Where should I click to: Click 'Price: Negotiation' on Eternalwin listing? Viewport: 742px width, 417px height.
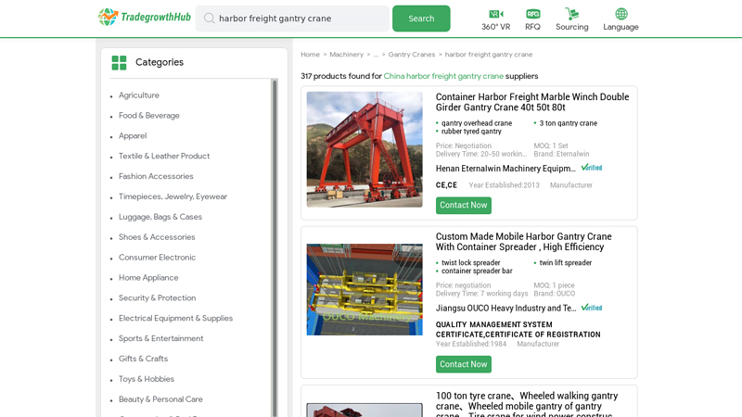point(463,146)
